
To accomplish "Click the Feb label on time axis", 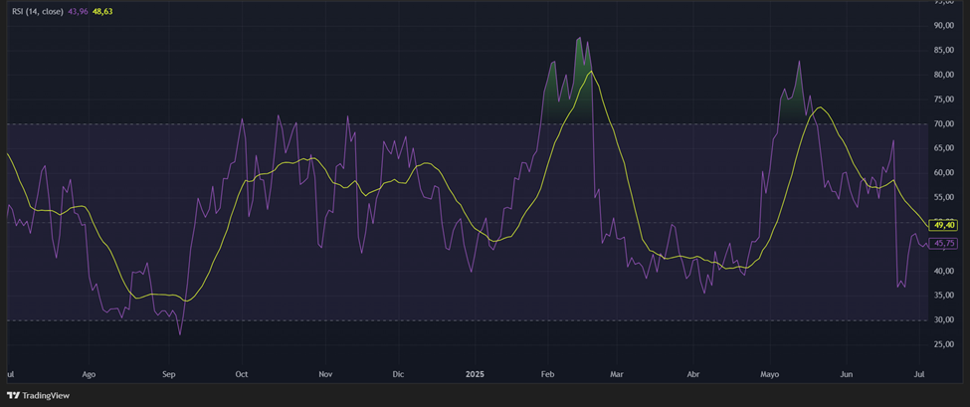I will pyautogui.click(x=548, y=375).
